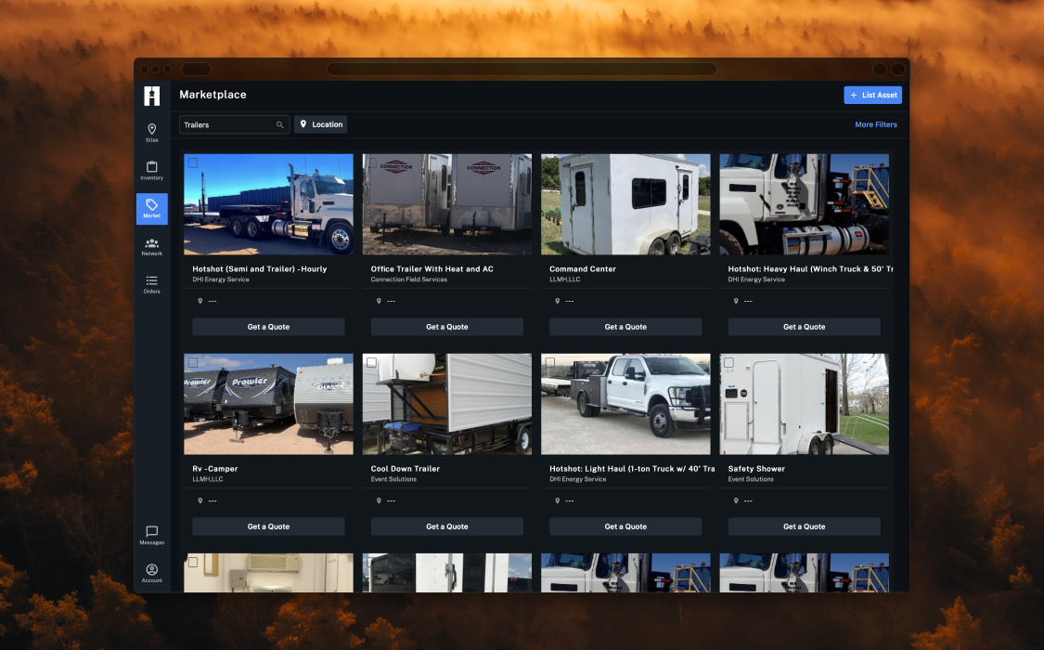Open the Connection office trailers photo

tap(446, 204)
